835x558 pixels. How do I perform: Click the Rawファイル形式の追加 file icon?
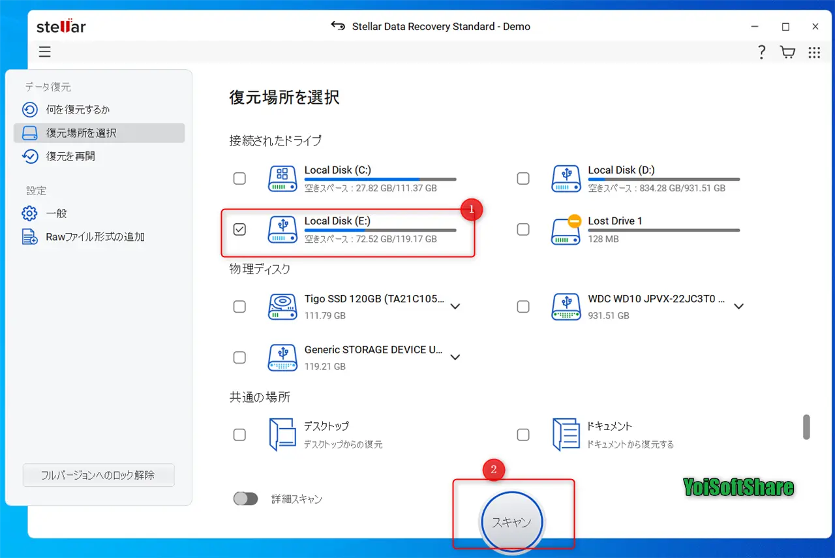click(x=30, y=237)
